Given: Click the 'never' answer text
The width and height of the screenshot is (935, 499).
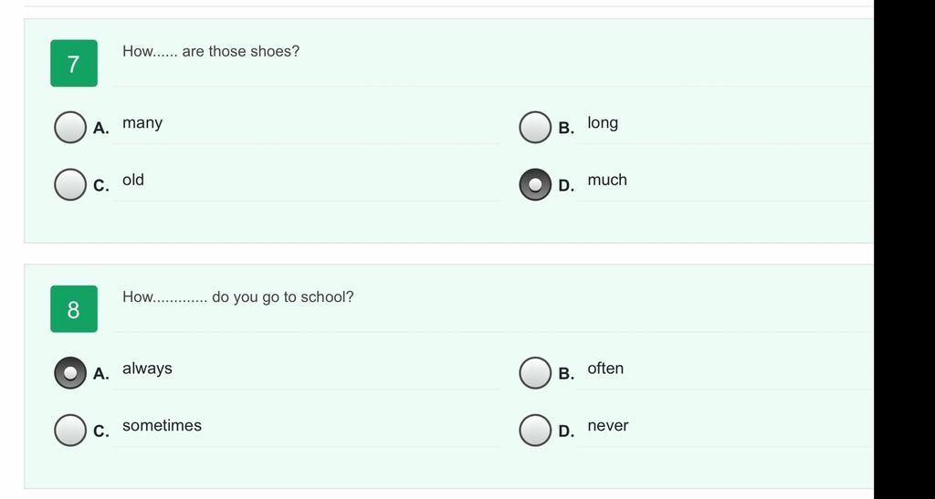Looking at the screenshot, I should (607, 426).
